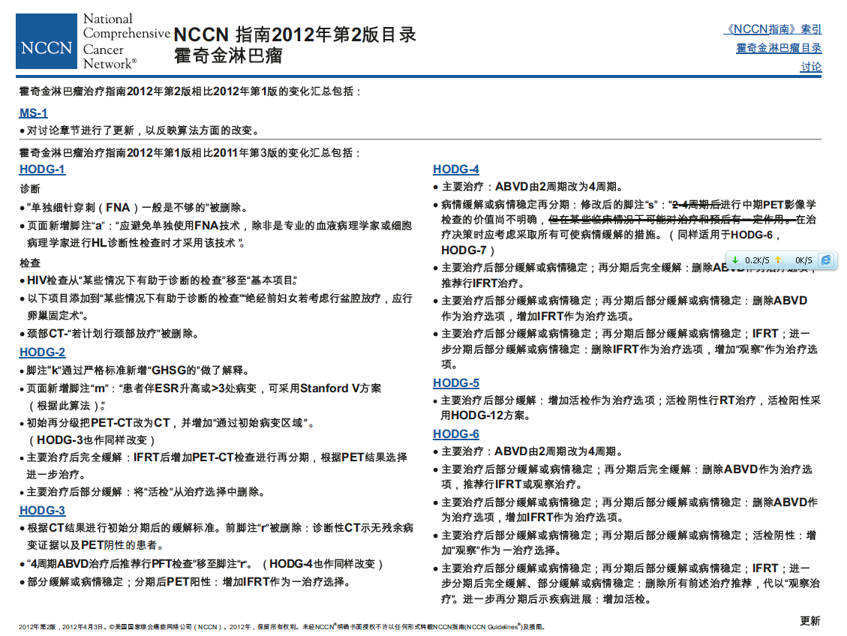Click the 0K/S upload speed value
Screen dimensions: 847x636
(803, 260)
